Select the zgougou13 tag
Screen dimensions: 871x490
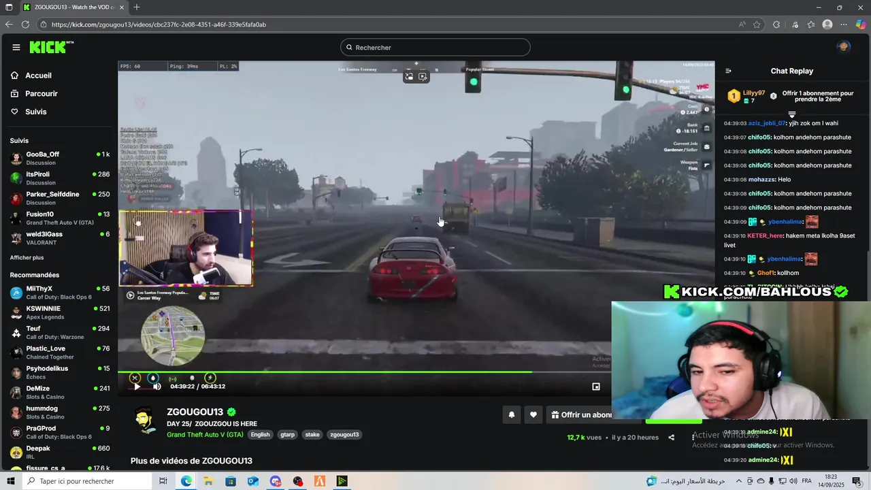point(344,435)
